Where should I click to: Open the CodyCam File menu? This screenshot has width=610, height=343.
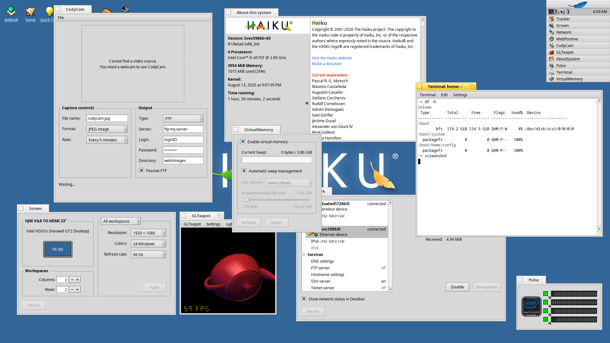[x=61, y=17]
